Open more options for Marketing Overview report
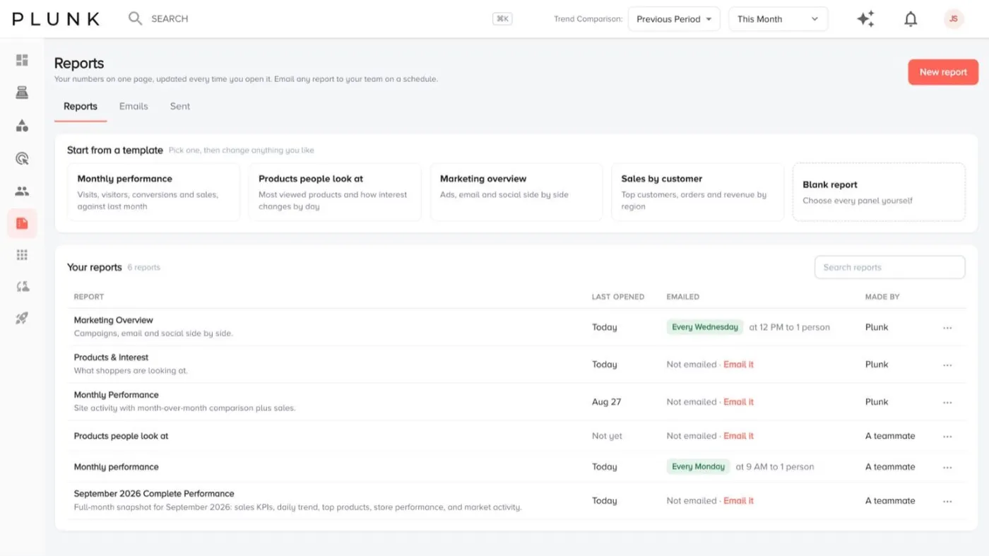Image resolution: width=989 pixels, height=556 pixels. coord(947,327)
